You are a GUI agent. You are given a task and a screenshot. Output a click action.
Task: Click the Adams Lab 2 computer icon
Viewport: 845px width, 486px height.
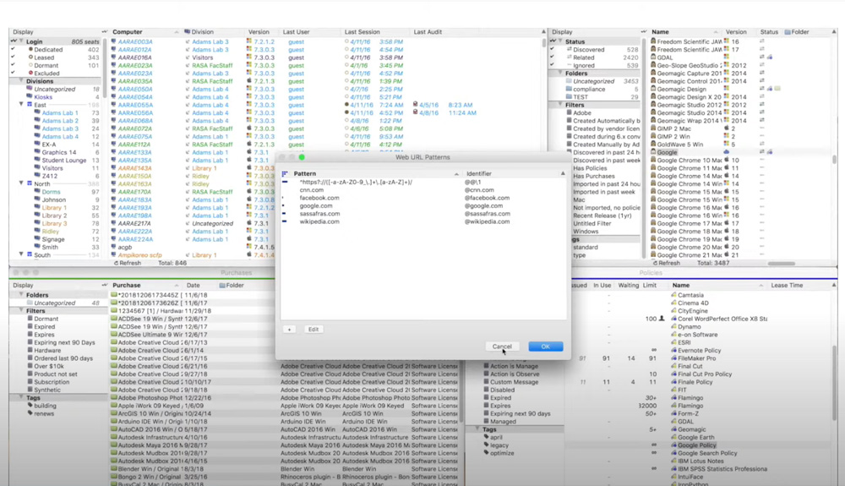(37, 121)
